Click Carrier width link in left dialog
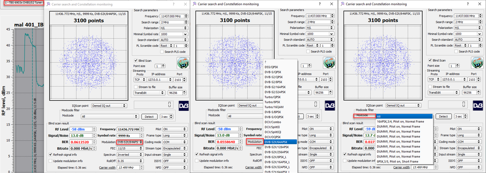 point(107,167)
